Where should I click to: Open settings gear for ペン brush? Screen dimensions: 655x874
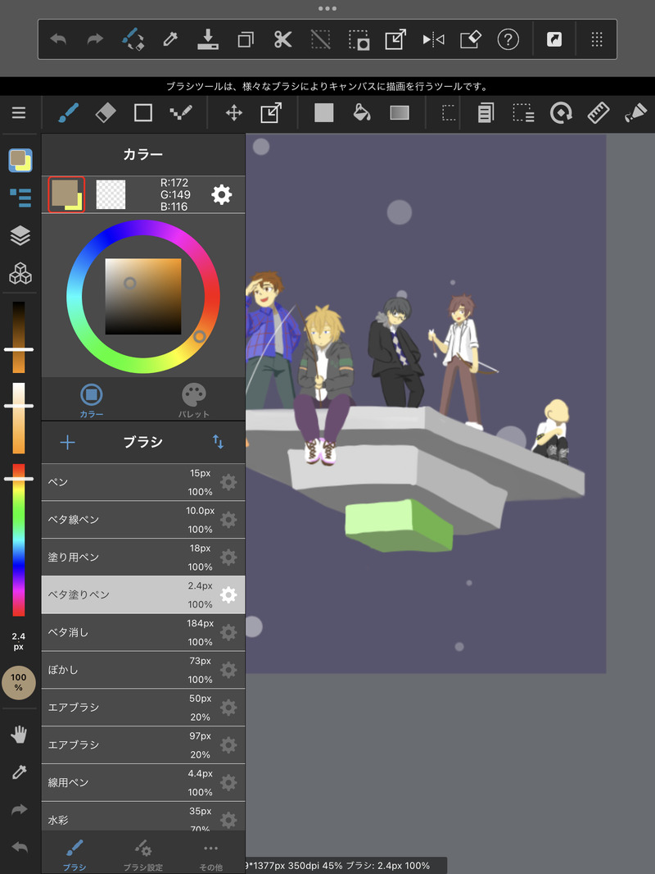(228, 482)
